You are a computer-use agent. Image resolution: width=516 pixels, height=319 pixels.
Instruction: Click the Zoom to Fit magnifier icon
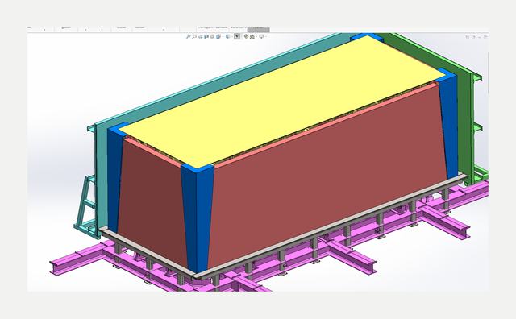(x=188, y=36)
